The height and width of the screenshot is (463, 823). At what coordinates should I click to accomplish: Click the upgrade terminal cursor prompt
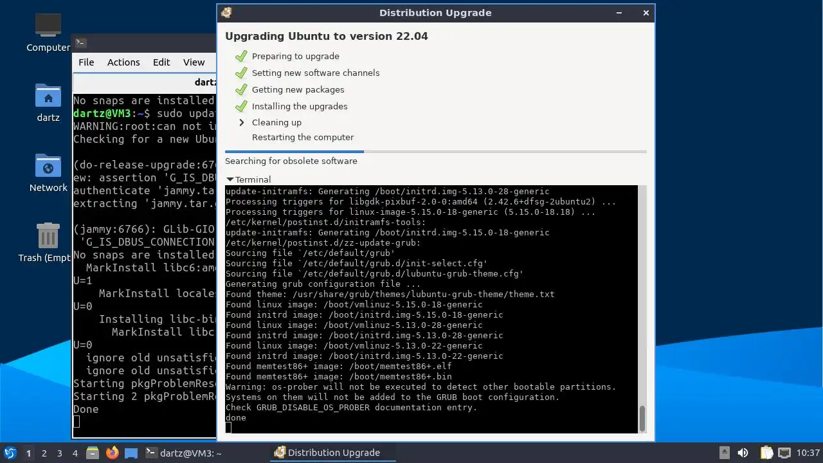(228, 428)
